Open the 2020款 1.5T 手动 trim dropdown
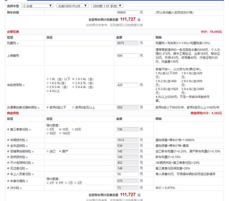 (x=107, y=6)
